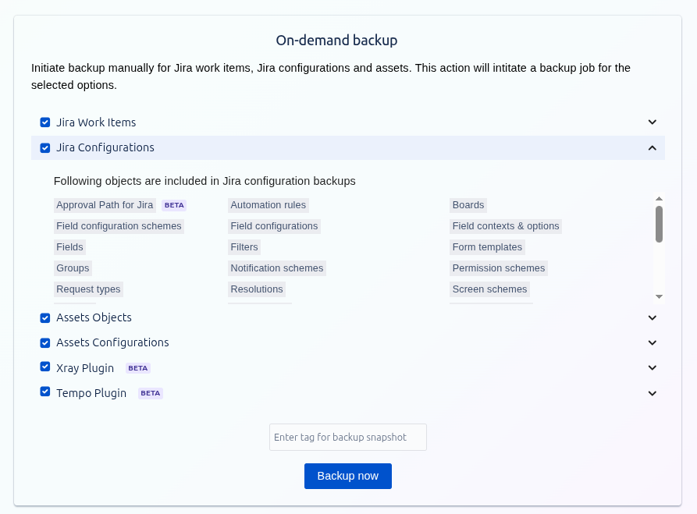The image size is (697, 514).
Task: Expand the Assets Objects chevron
Action: (653, 317)
